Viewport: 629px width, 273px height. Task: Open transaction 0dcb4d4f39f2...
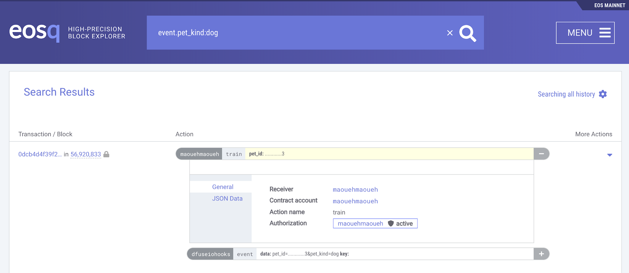pyautogui.click(x=40, y=154)
